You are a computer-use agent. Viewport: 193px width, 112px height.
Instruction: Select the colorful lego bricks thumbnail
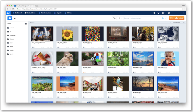coord(92,34)
